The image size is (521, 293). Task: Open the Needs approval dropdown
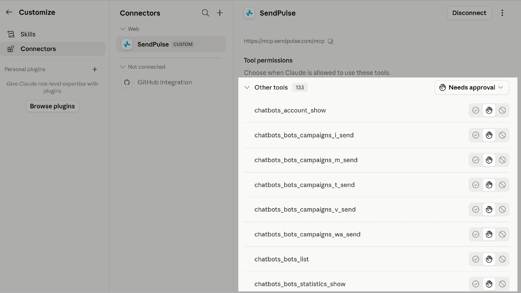point(472,88)
